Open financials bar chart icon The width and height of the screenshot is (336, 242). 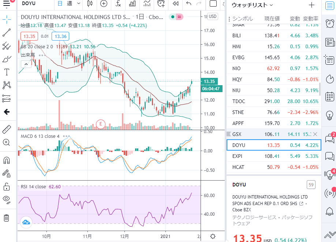point(132,3)
